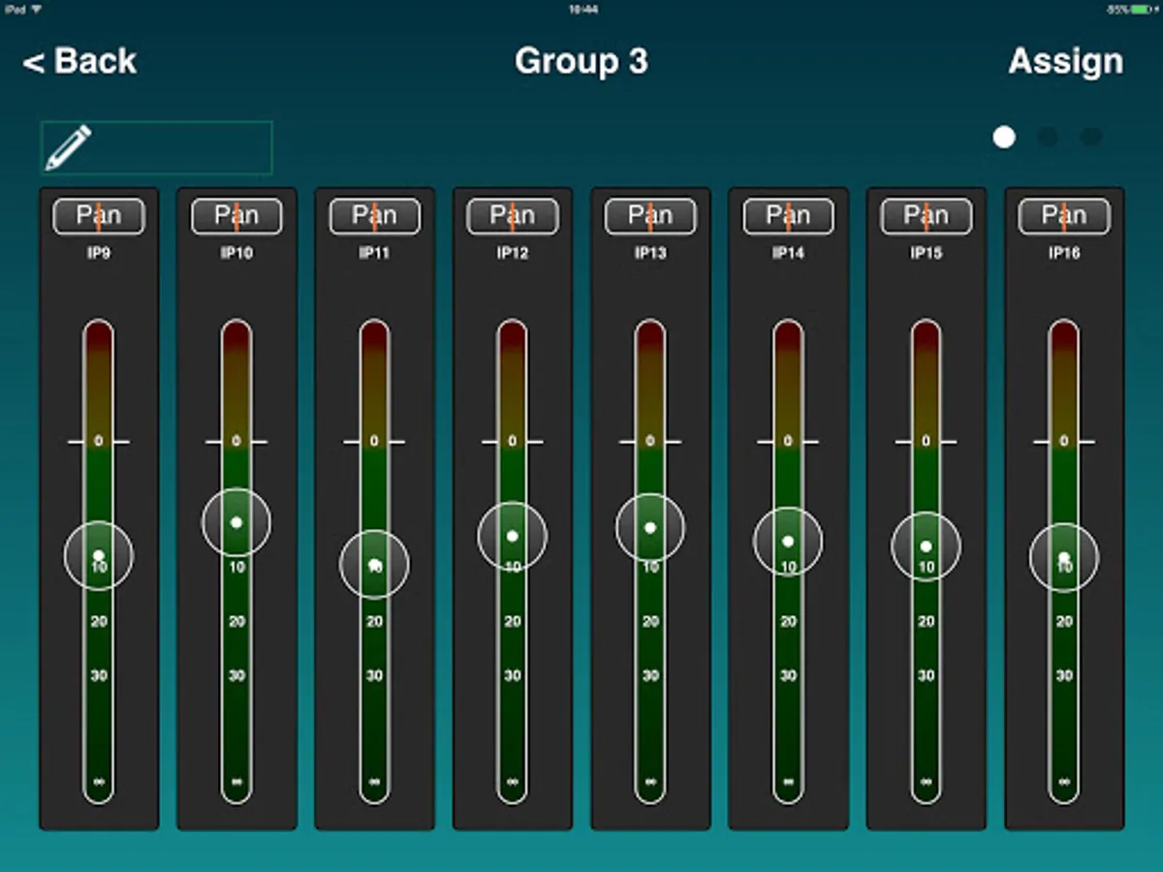Viewport: 1163px width, 872px height.
Task: Tap the pencil edit icon
Action: tap(69, 147)
